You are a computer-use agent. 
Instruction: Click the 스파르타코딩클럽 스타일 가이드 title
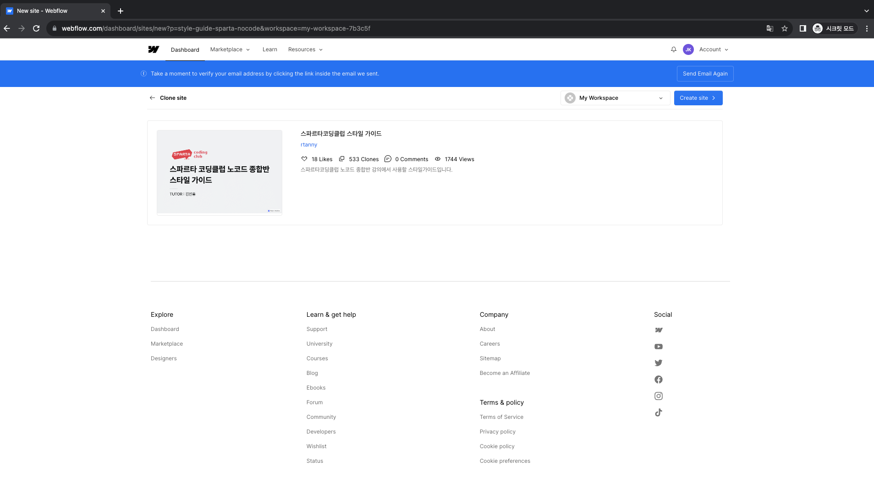pyautogui.click(x=341, y=134)
